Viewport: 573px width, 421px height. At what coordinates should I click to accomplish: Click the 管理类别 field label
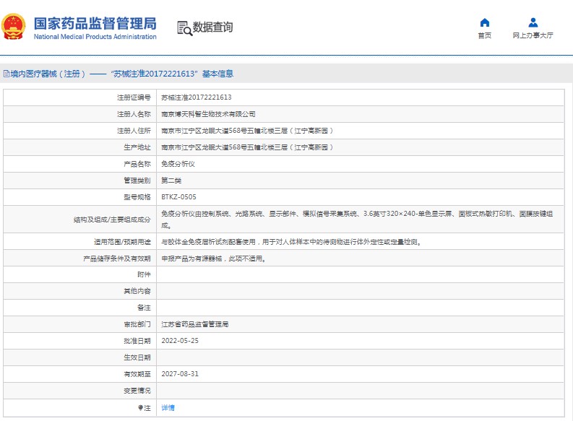point(137,181)
